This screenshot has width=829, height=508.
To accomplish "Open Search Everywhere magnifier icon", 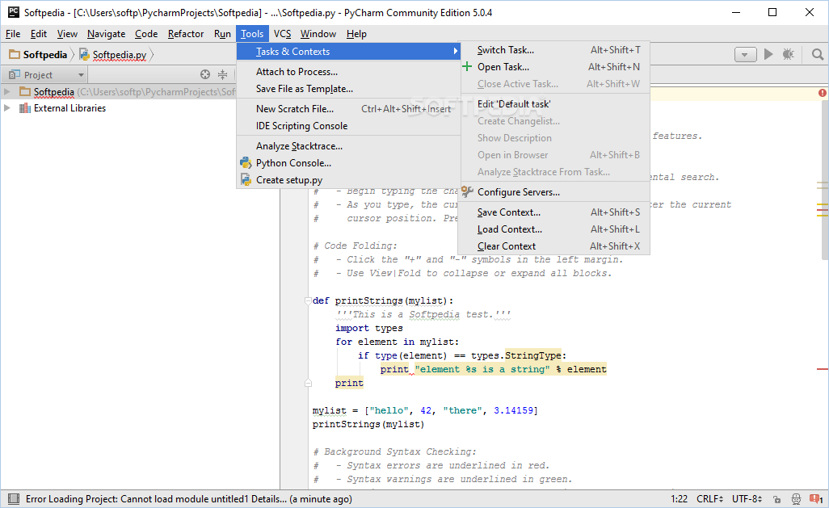I will [x=818, y=54].
